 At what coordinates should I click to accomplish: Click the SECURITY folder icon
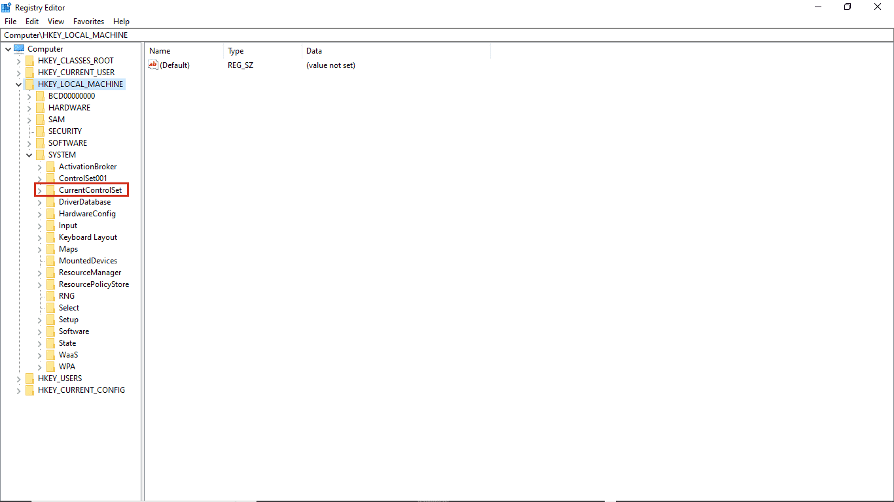pos(40,131)
